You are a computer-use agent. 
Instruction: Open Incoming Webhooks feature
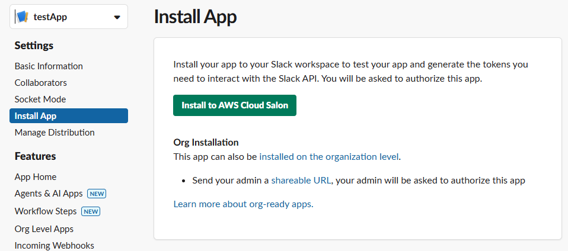tap(55, 246)
